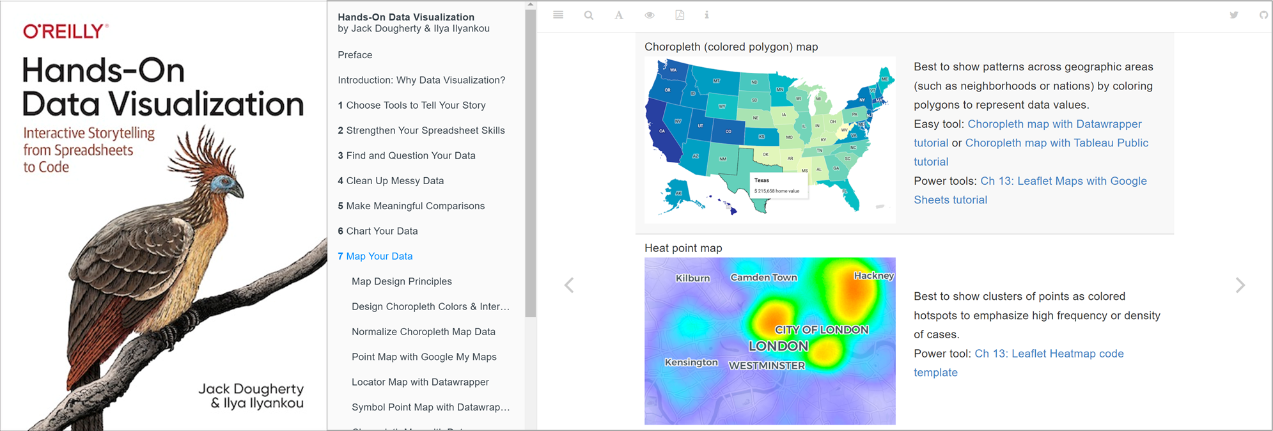
Task: Click the choropleth US map image
Action: pos(770,140)
